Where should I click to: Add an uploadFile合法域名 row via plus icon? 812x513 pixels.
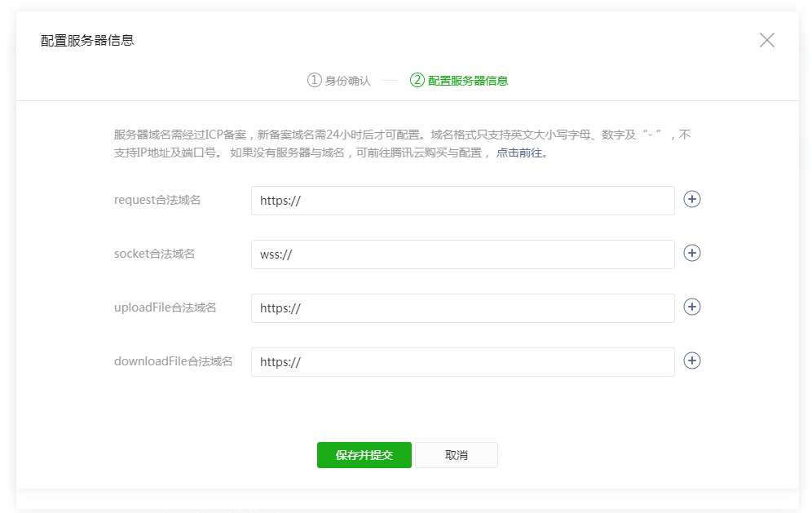tap(692, 307)
